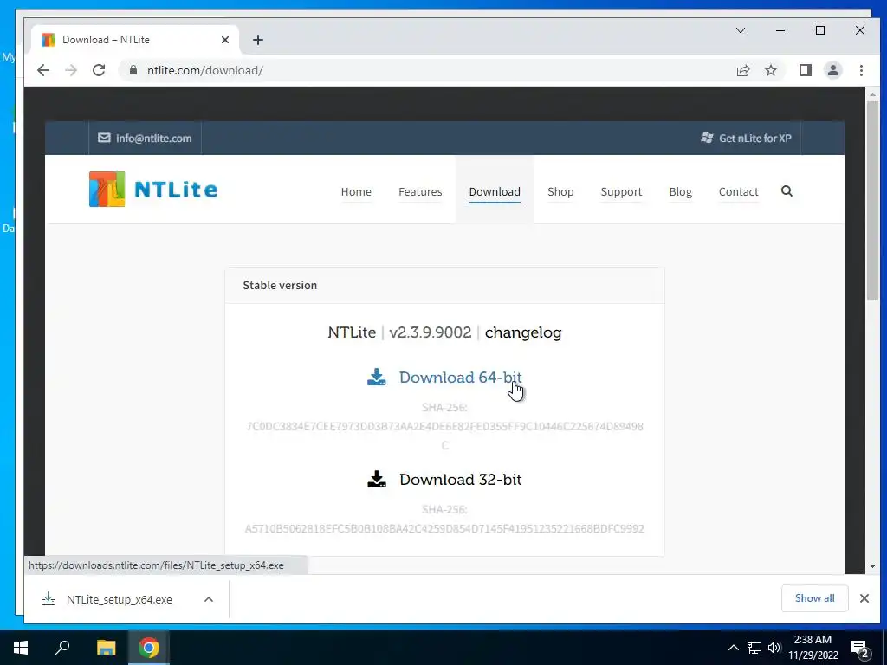
Task: Click the Stable version heading
Action: click(280, 285)
